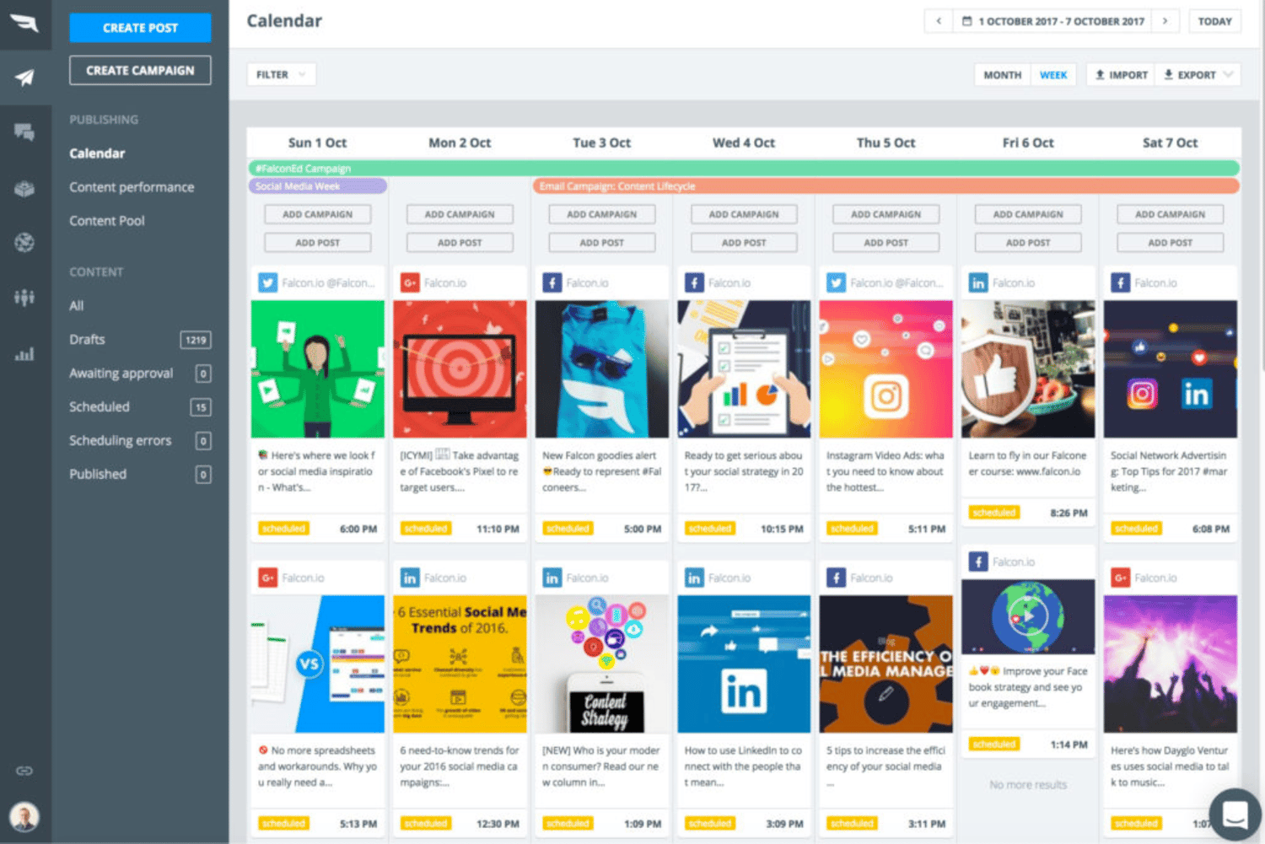Image resolution: width=1265 pixels, height=844 pixels.
Task: Add a campaign on Wed 4 Oct
Action: tap(744, 214)
